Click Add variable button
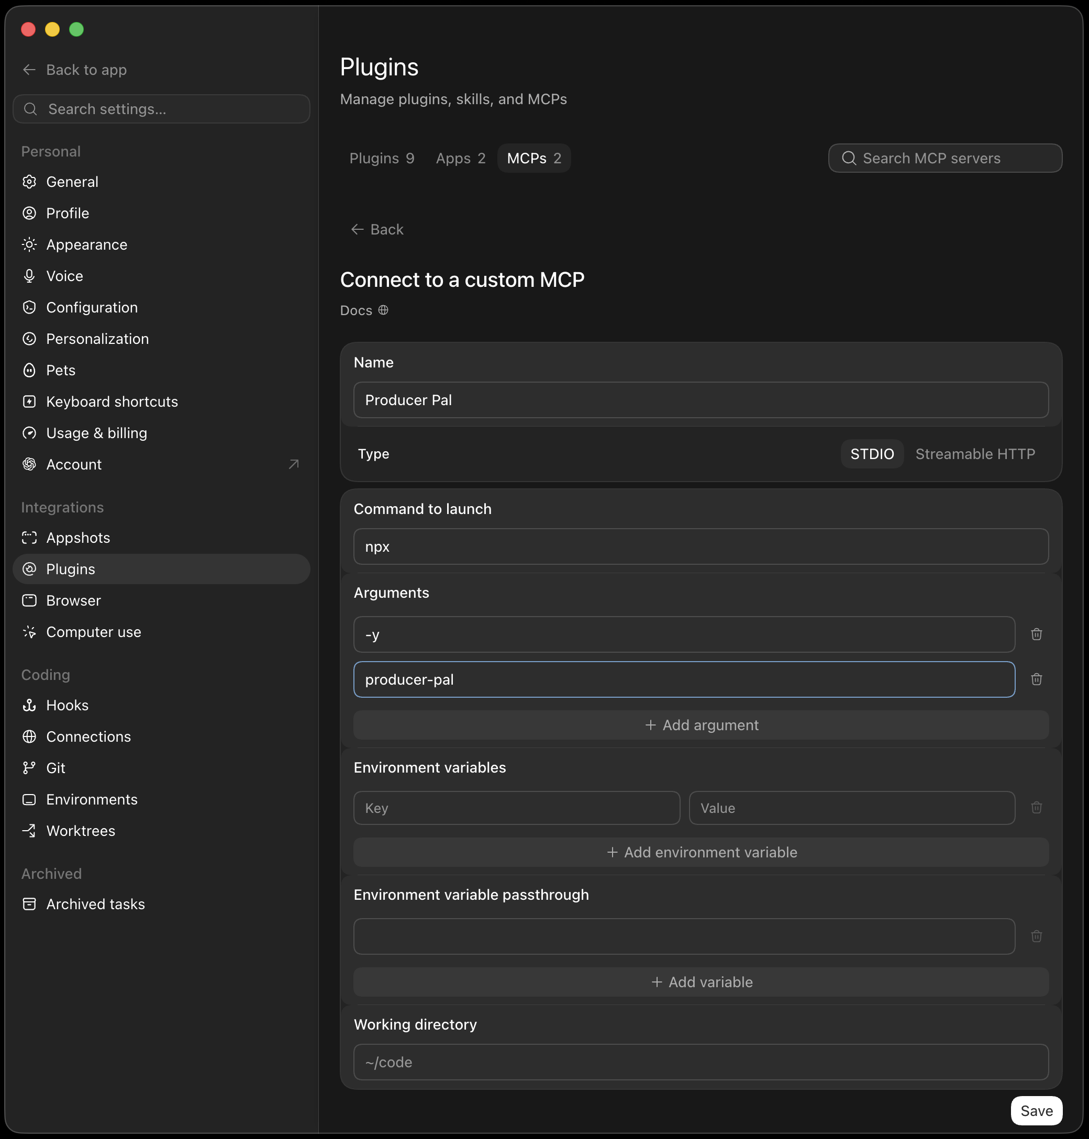 coord(701,982)
